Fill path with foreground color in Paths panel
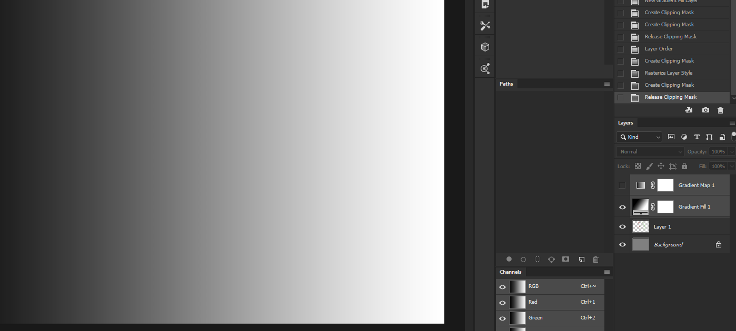The image size is (736, 331). click(509, 259)
